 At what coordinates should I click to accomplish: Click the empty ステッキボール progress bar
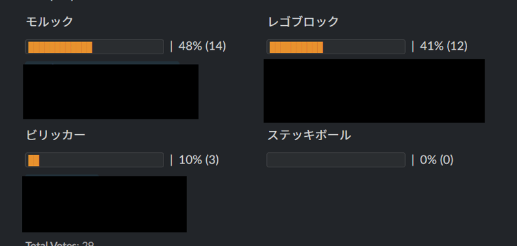335,160
